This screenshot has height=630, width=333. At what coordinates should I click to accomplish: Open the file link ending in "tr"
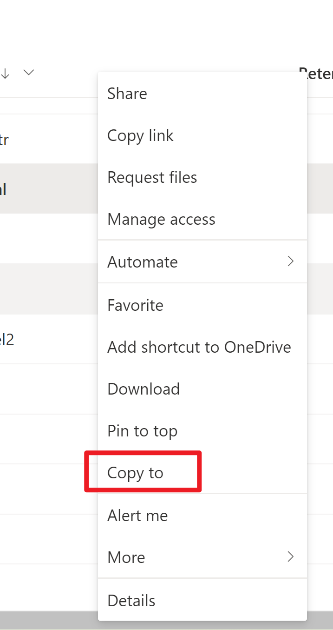pos(5,139)
